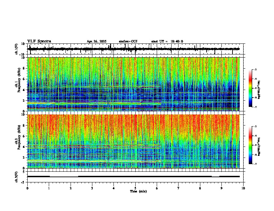Click the ch.2 spectrogram colorbar

(250, 145)
